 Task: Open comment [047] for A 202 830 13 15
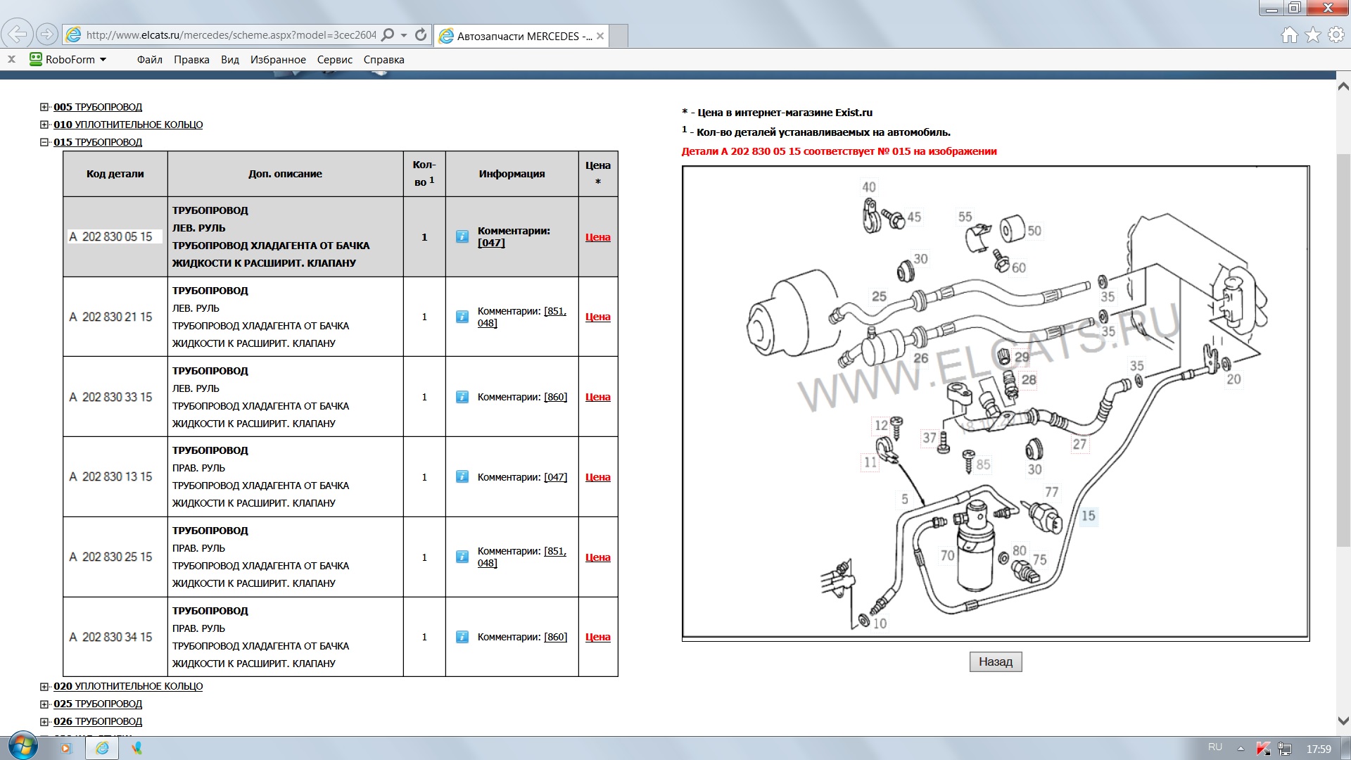(555, 477)
